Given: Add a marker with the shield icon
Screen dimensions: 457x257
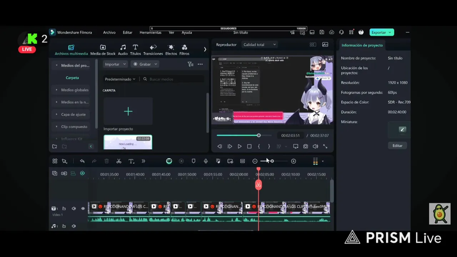Looking at the screenshot, I should click(194, 161).
